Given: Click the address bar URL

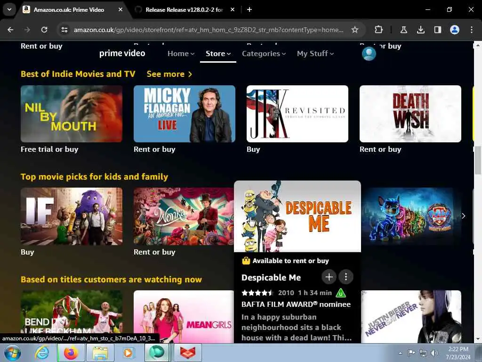Looking at the screenshot, I should [x=208, y=30].
